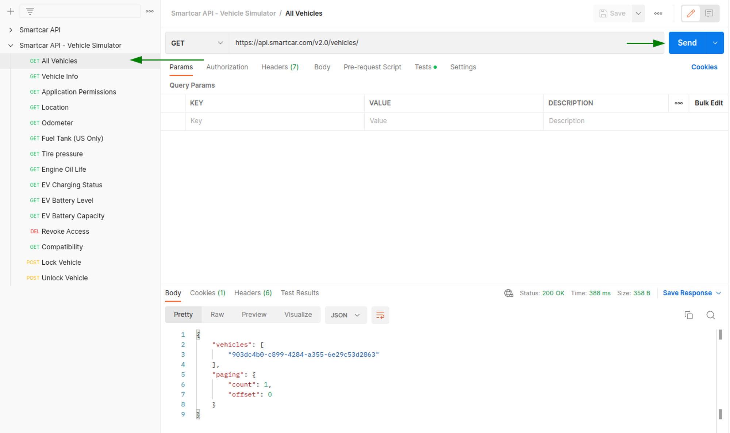Select Pretty response view

(x=183, y=315)
